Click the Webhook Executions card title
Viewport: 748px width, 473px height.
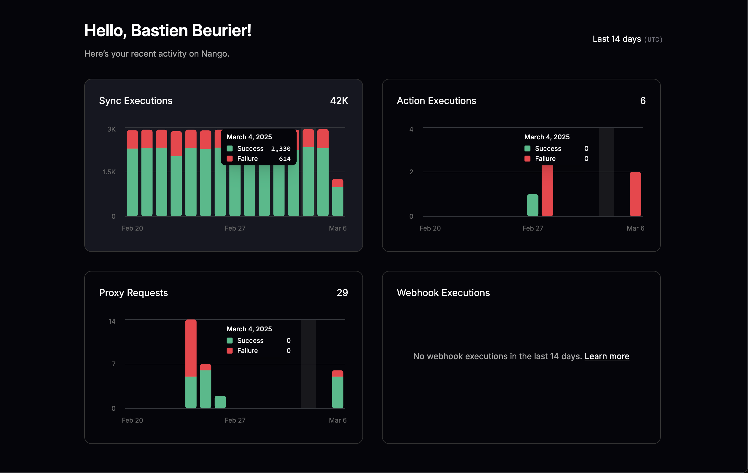443,293
